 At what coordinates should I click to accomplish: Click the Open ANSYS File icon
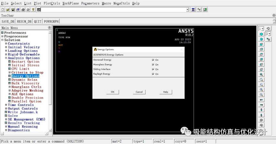(x=8, y=10)
